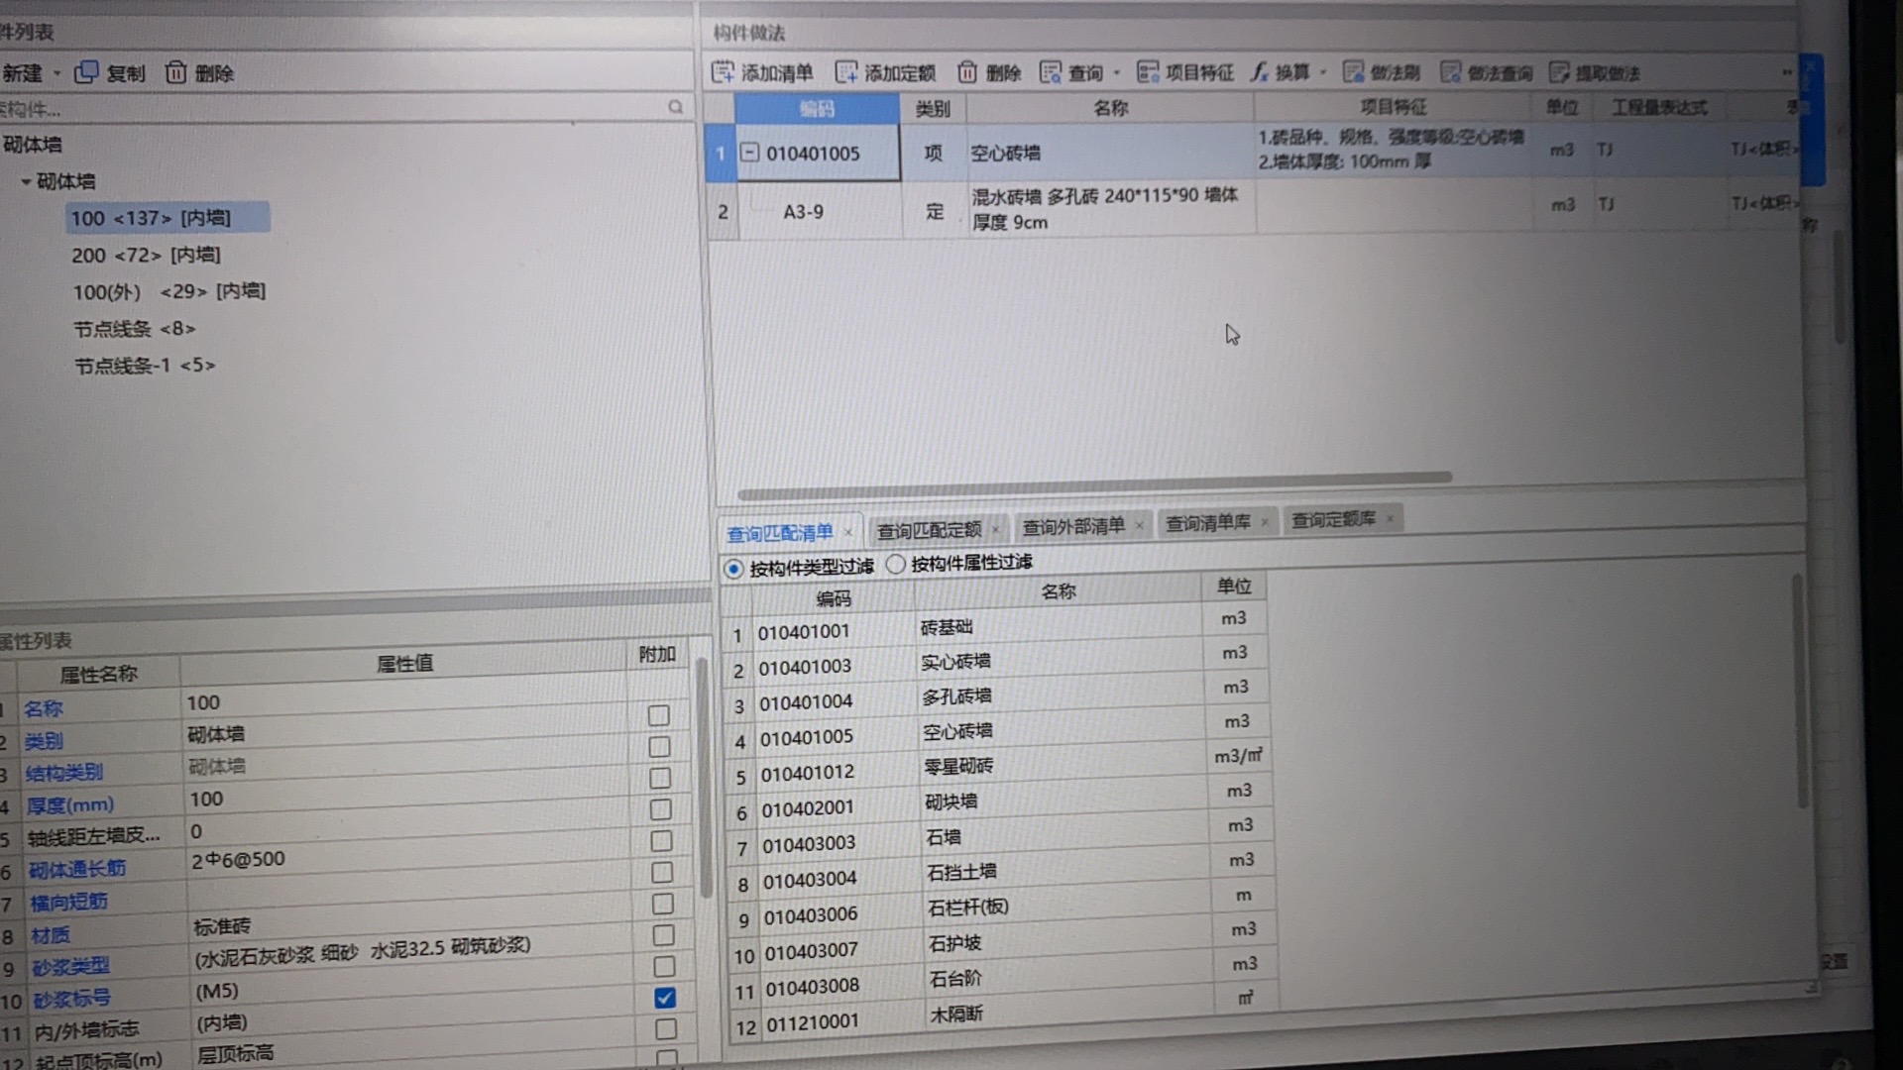The width and height of the screenshot is (1903, 1070).
Task: Switch to the 查询外部清单 tab
Action: click(x=1073, y=526)
